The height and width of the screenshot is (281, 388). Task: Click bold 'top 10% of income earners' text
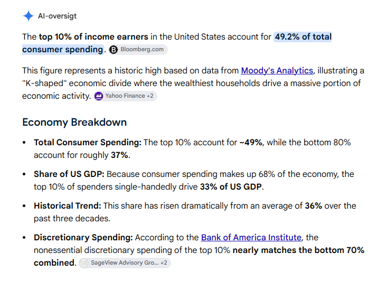tap(93, 36)
